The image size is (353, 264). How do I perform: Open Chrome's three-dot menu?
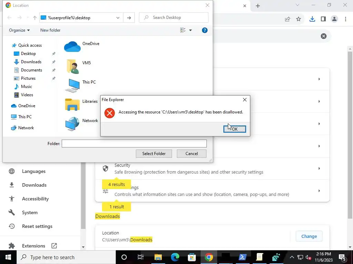[345, 19]
